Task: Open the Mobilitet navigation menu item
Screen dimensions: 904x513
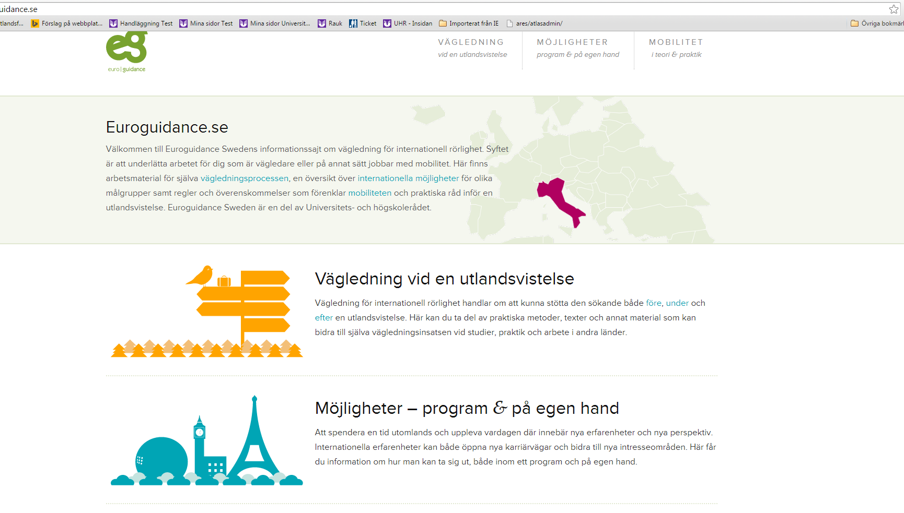Action: pos(676,47)
